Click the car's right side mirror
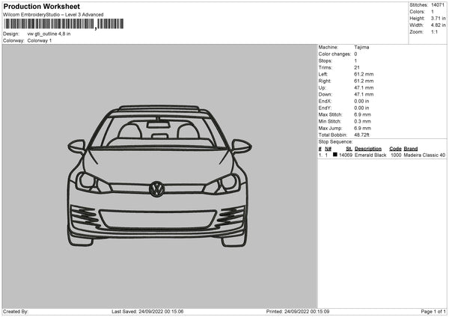 pyautogui.click(x=241, y=145)
